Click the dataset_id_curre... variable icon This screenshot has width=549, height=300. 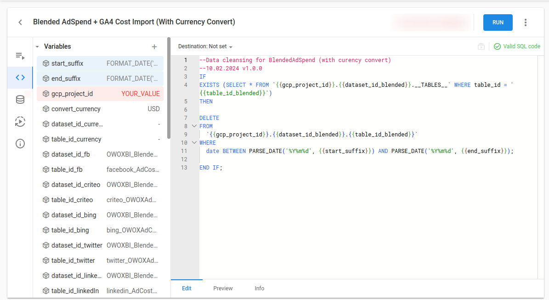pos(46,124)
